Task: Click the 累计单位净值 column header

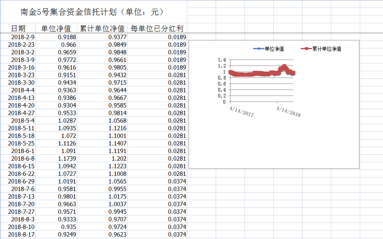Action: point(102,28)
